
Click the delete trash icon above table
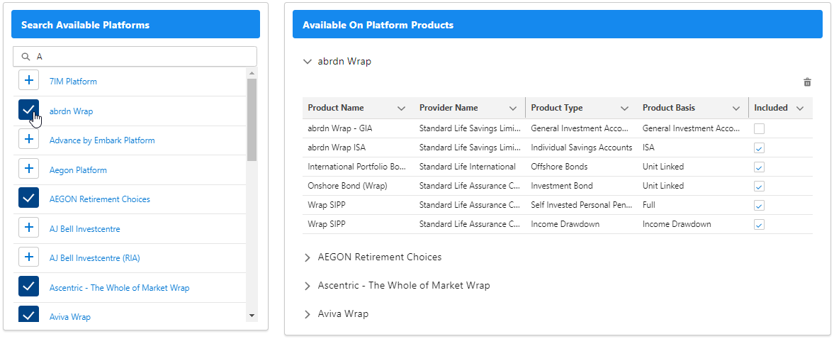coord(807,82)
